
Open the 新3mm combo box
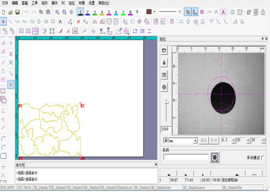click(x=180, y=141)
